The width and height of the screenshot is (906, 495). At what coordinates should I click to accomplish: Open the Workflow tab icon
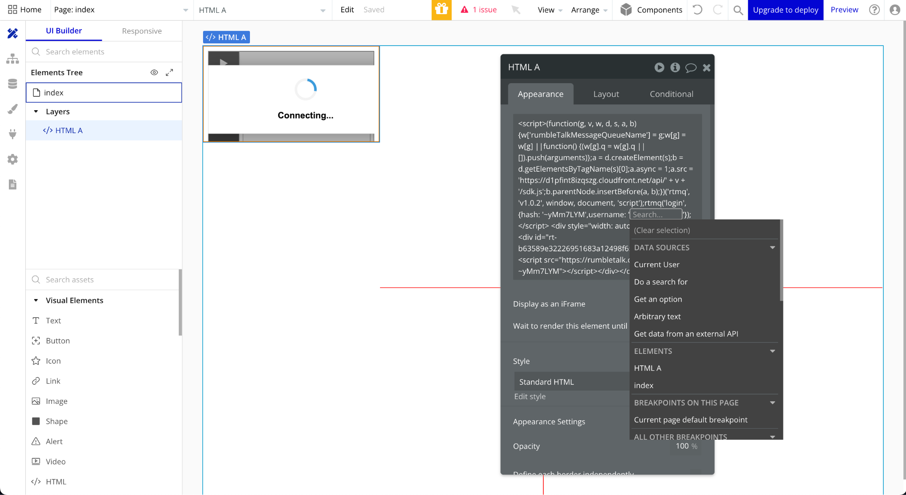(12, 58)
